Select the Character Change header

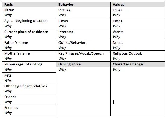coord(137,64)
